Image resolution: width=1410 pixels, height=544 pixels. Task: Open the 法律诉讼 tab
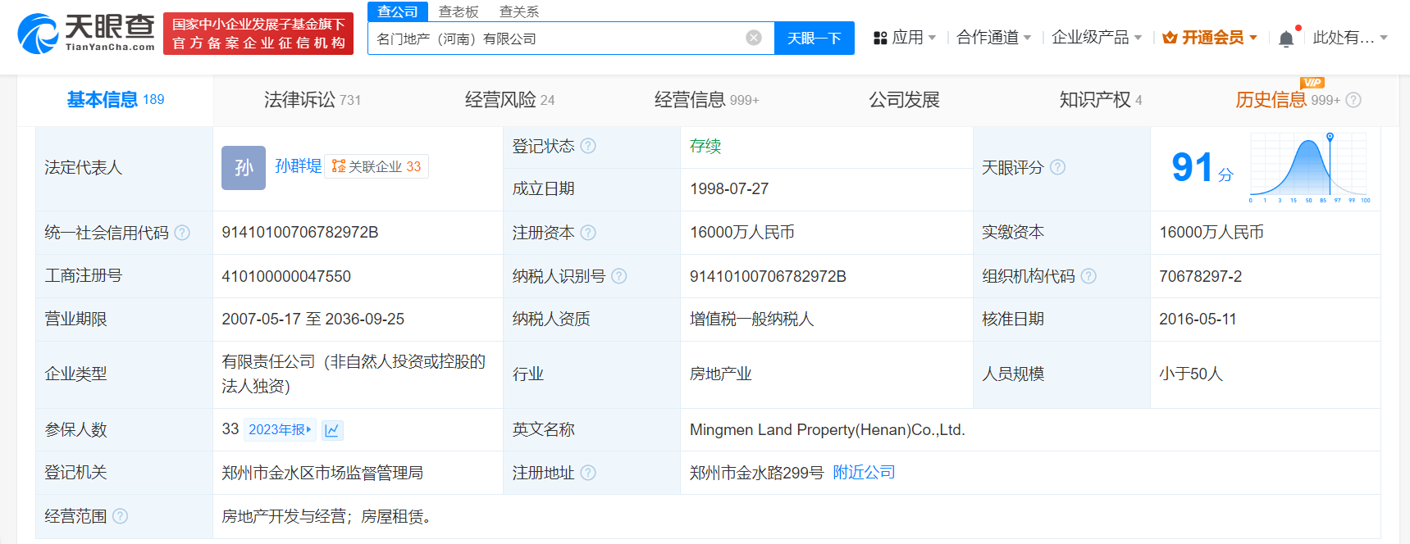tap(312, 100)
